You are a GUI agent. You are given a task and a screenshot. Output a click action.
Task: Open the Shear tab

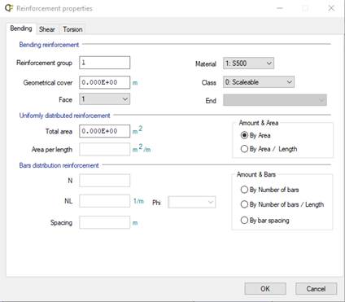(47, 29)
